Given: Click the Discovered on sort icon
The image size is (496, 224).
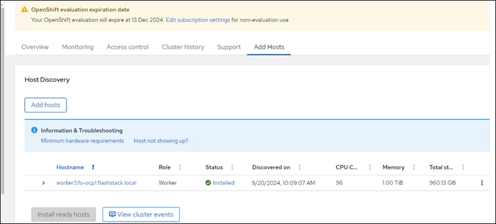Looking at the screenshot, I should click(x=299, y=168).
